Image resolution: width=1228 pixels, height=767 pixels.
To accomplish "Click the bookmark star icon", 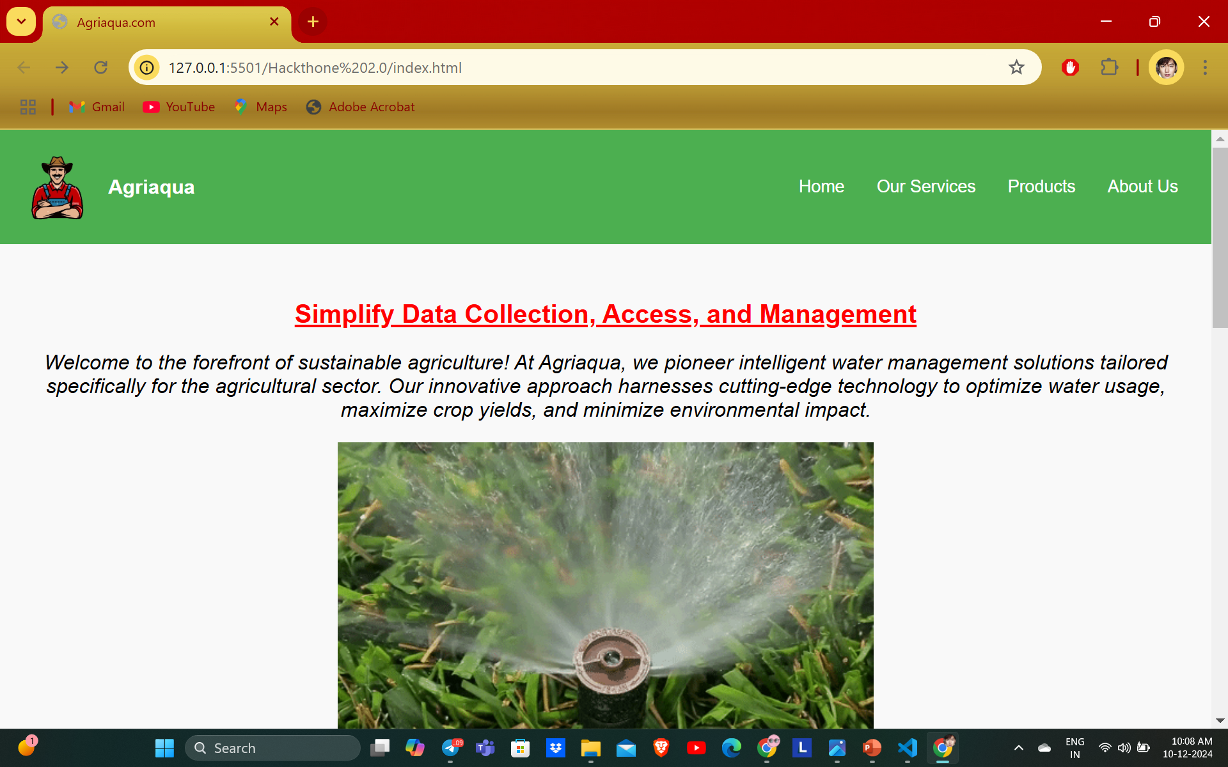I will click(x=1016, y=67).
